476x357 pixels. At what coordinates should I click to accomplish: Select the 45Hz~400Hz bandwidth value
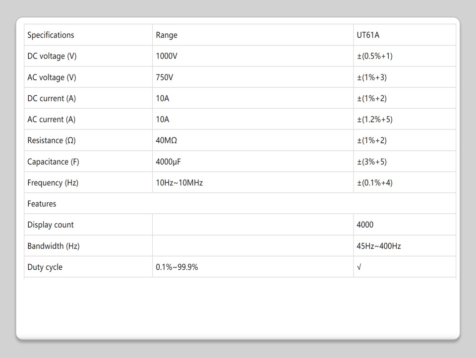379,246
